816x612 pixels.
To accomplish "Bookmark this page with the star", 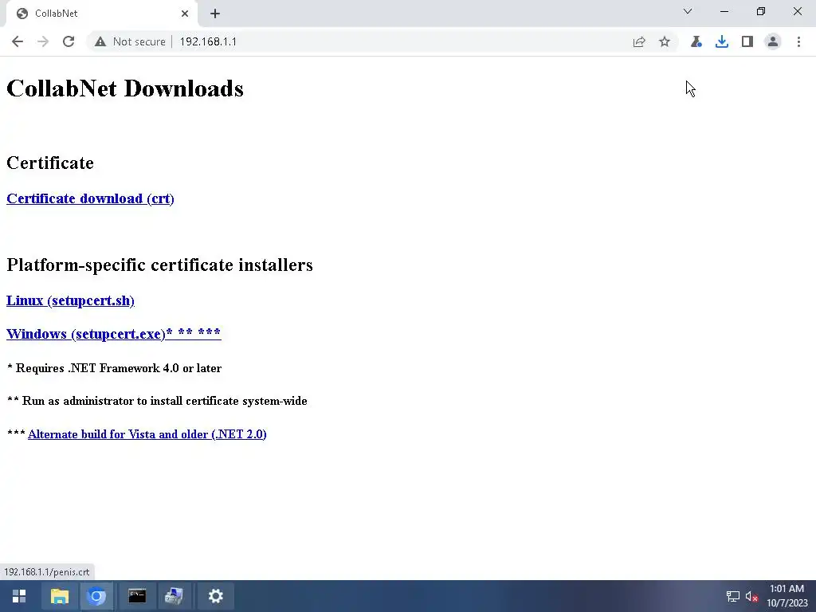I will 665,41.
